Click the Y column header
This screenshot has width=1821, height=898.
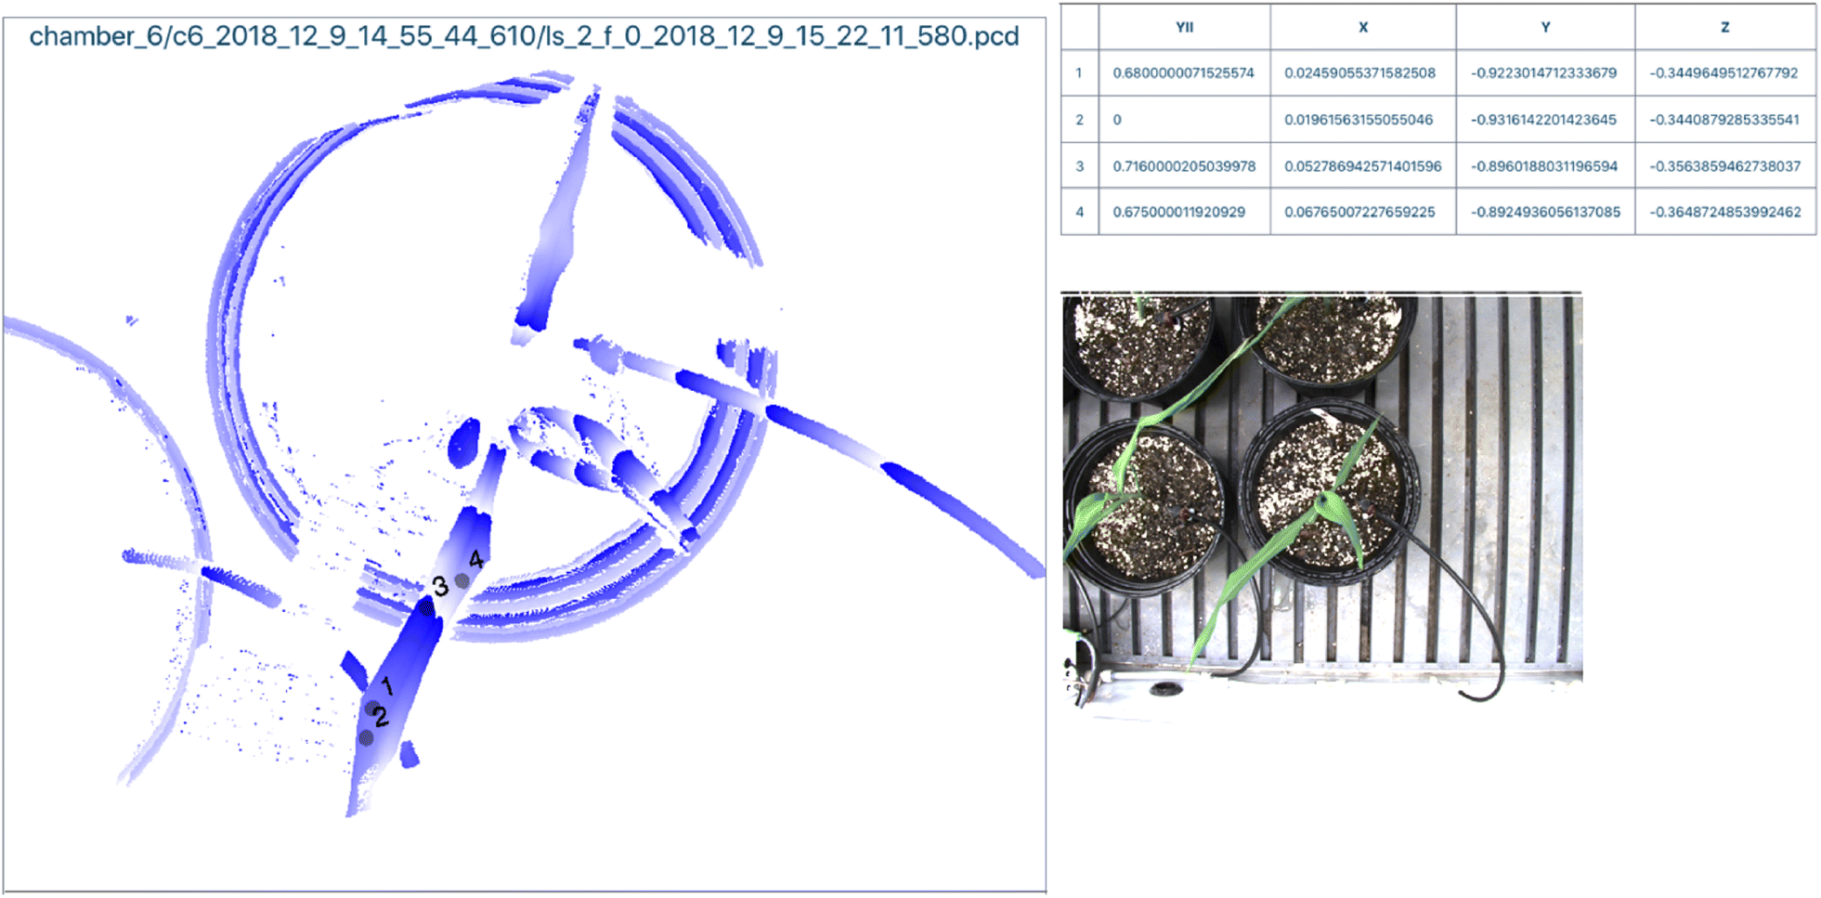[x=1545, y=27]
